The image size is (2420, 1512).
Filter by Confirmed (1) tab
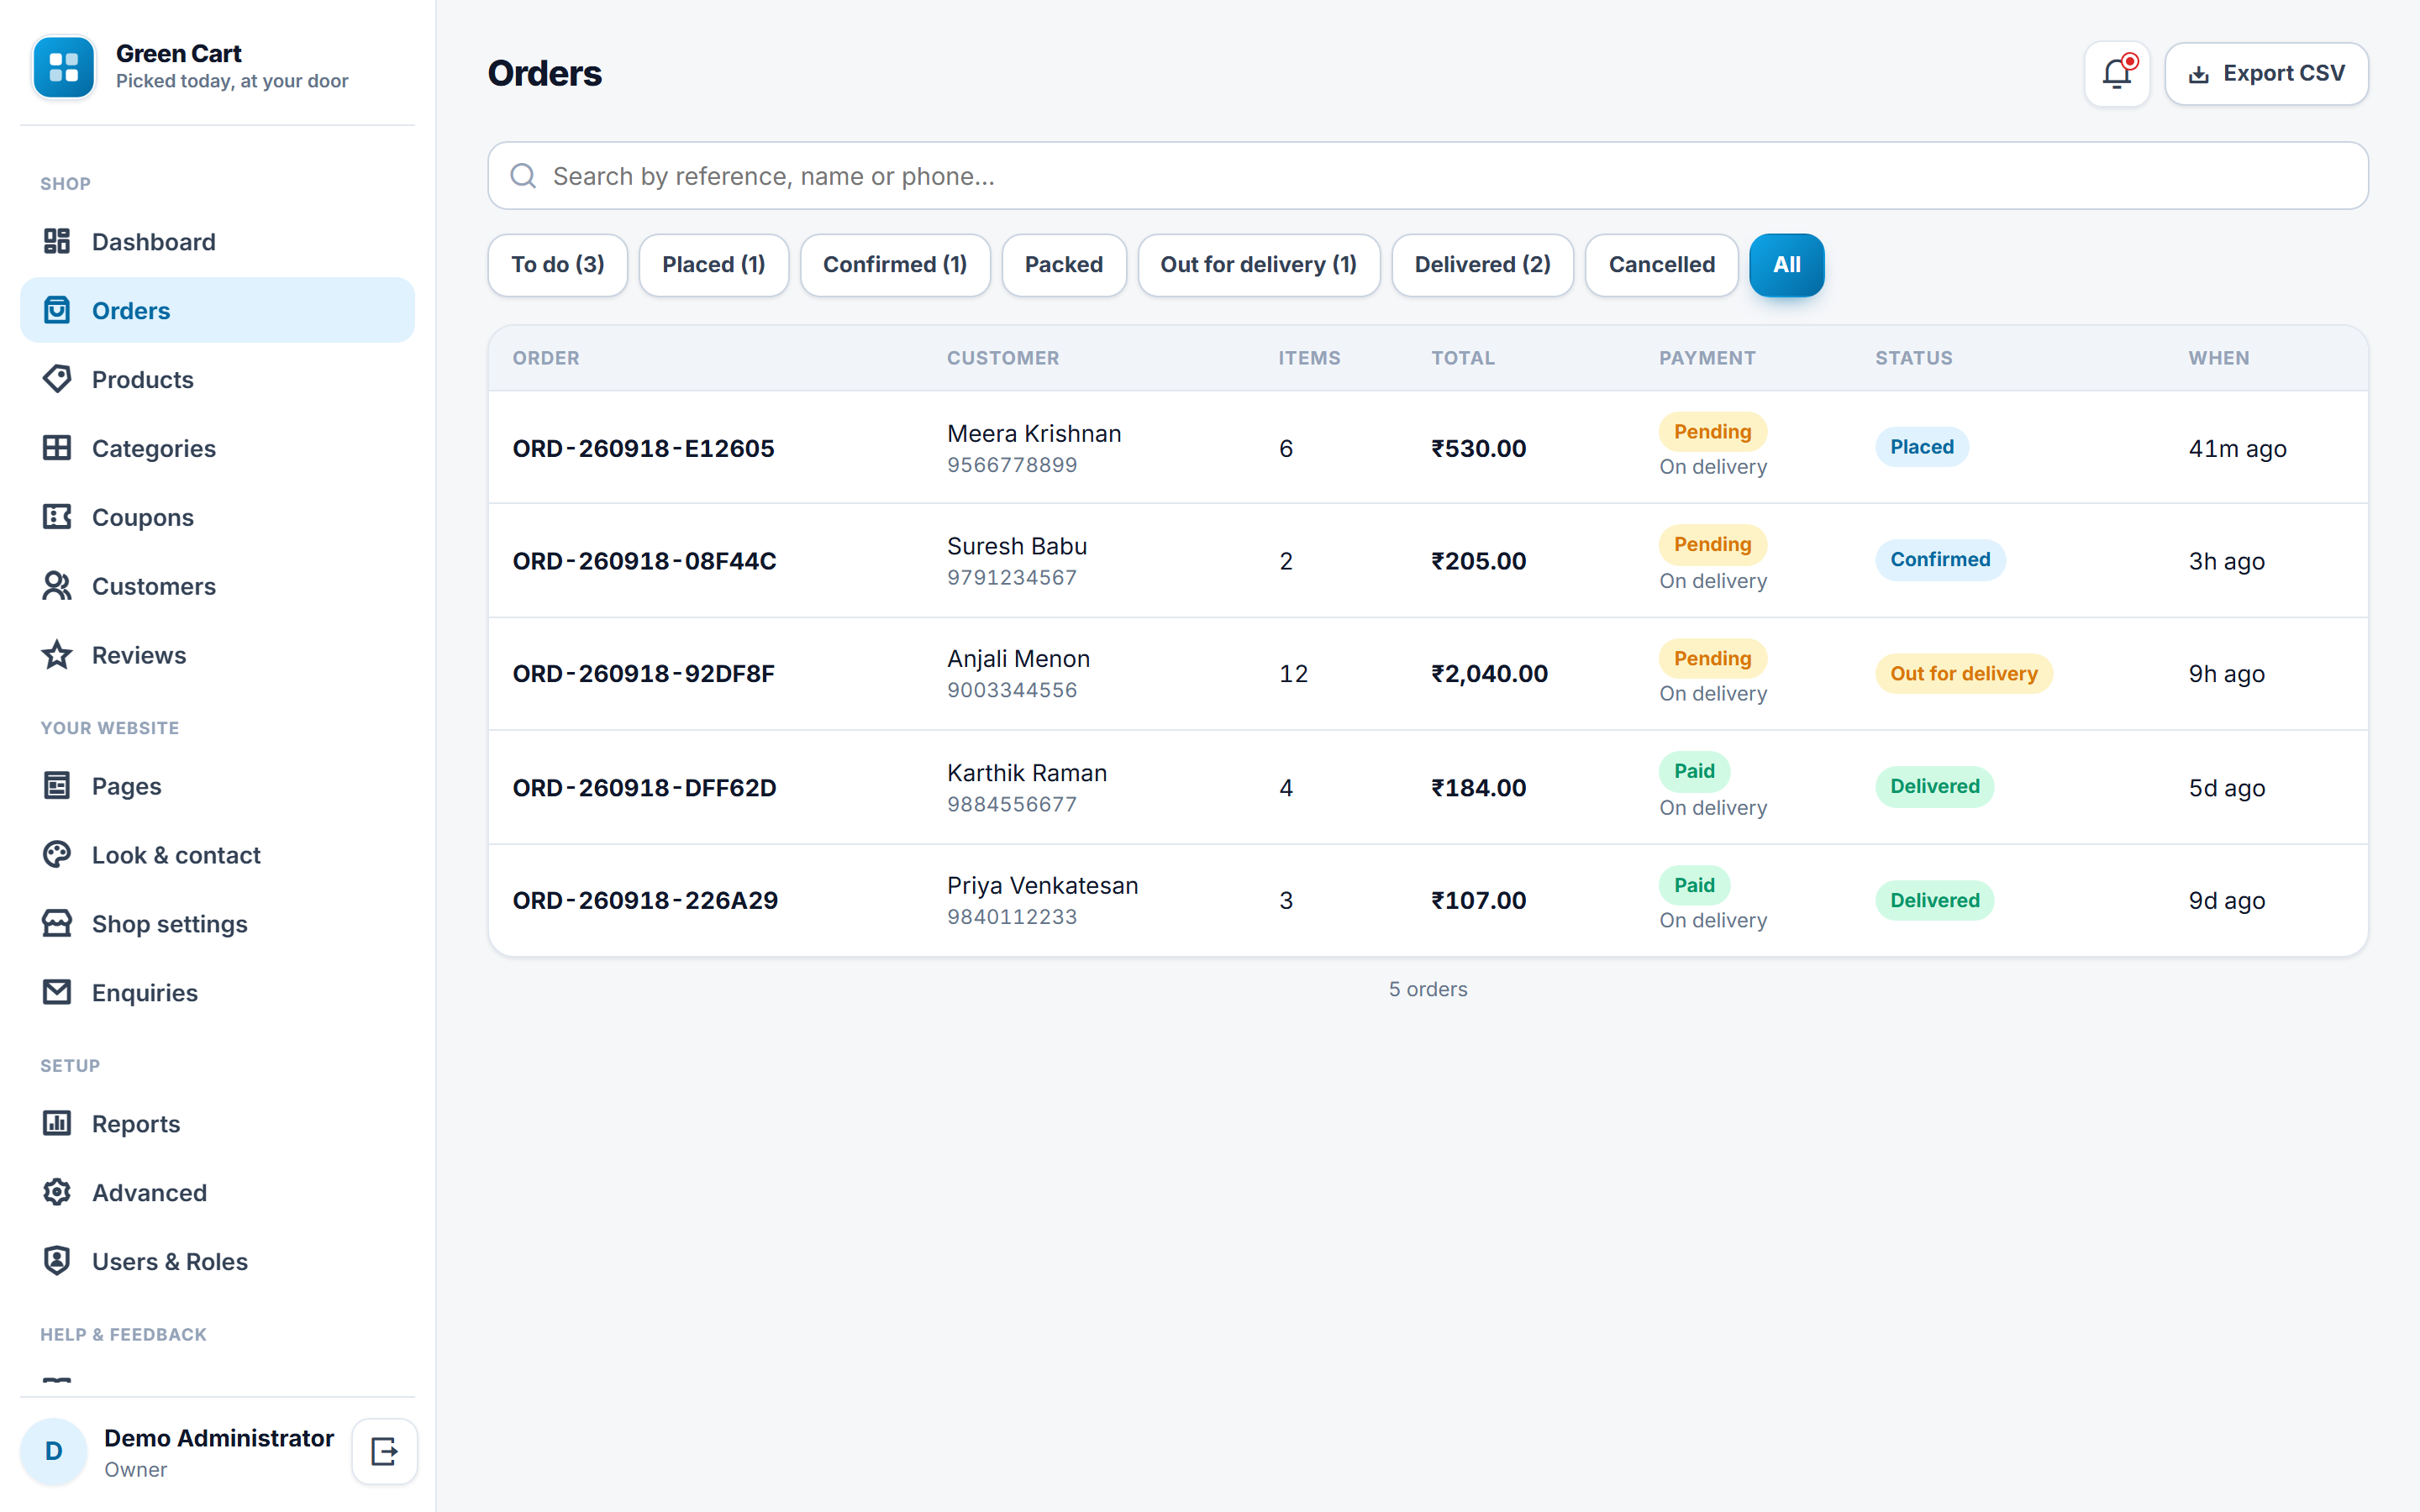(895, 265)
